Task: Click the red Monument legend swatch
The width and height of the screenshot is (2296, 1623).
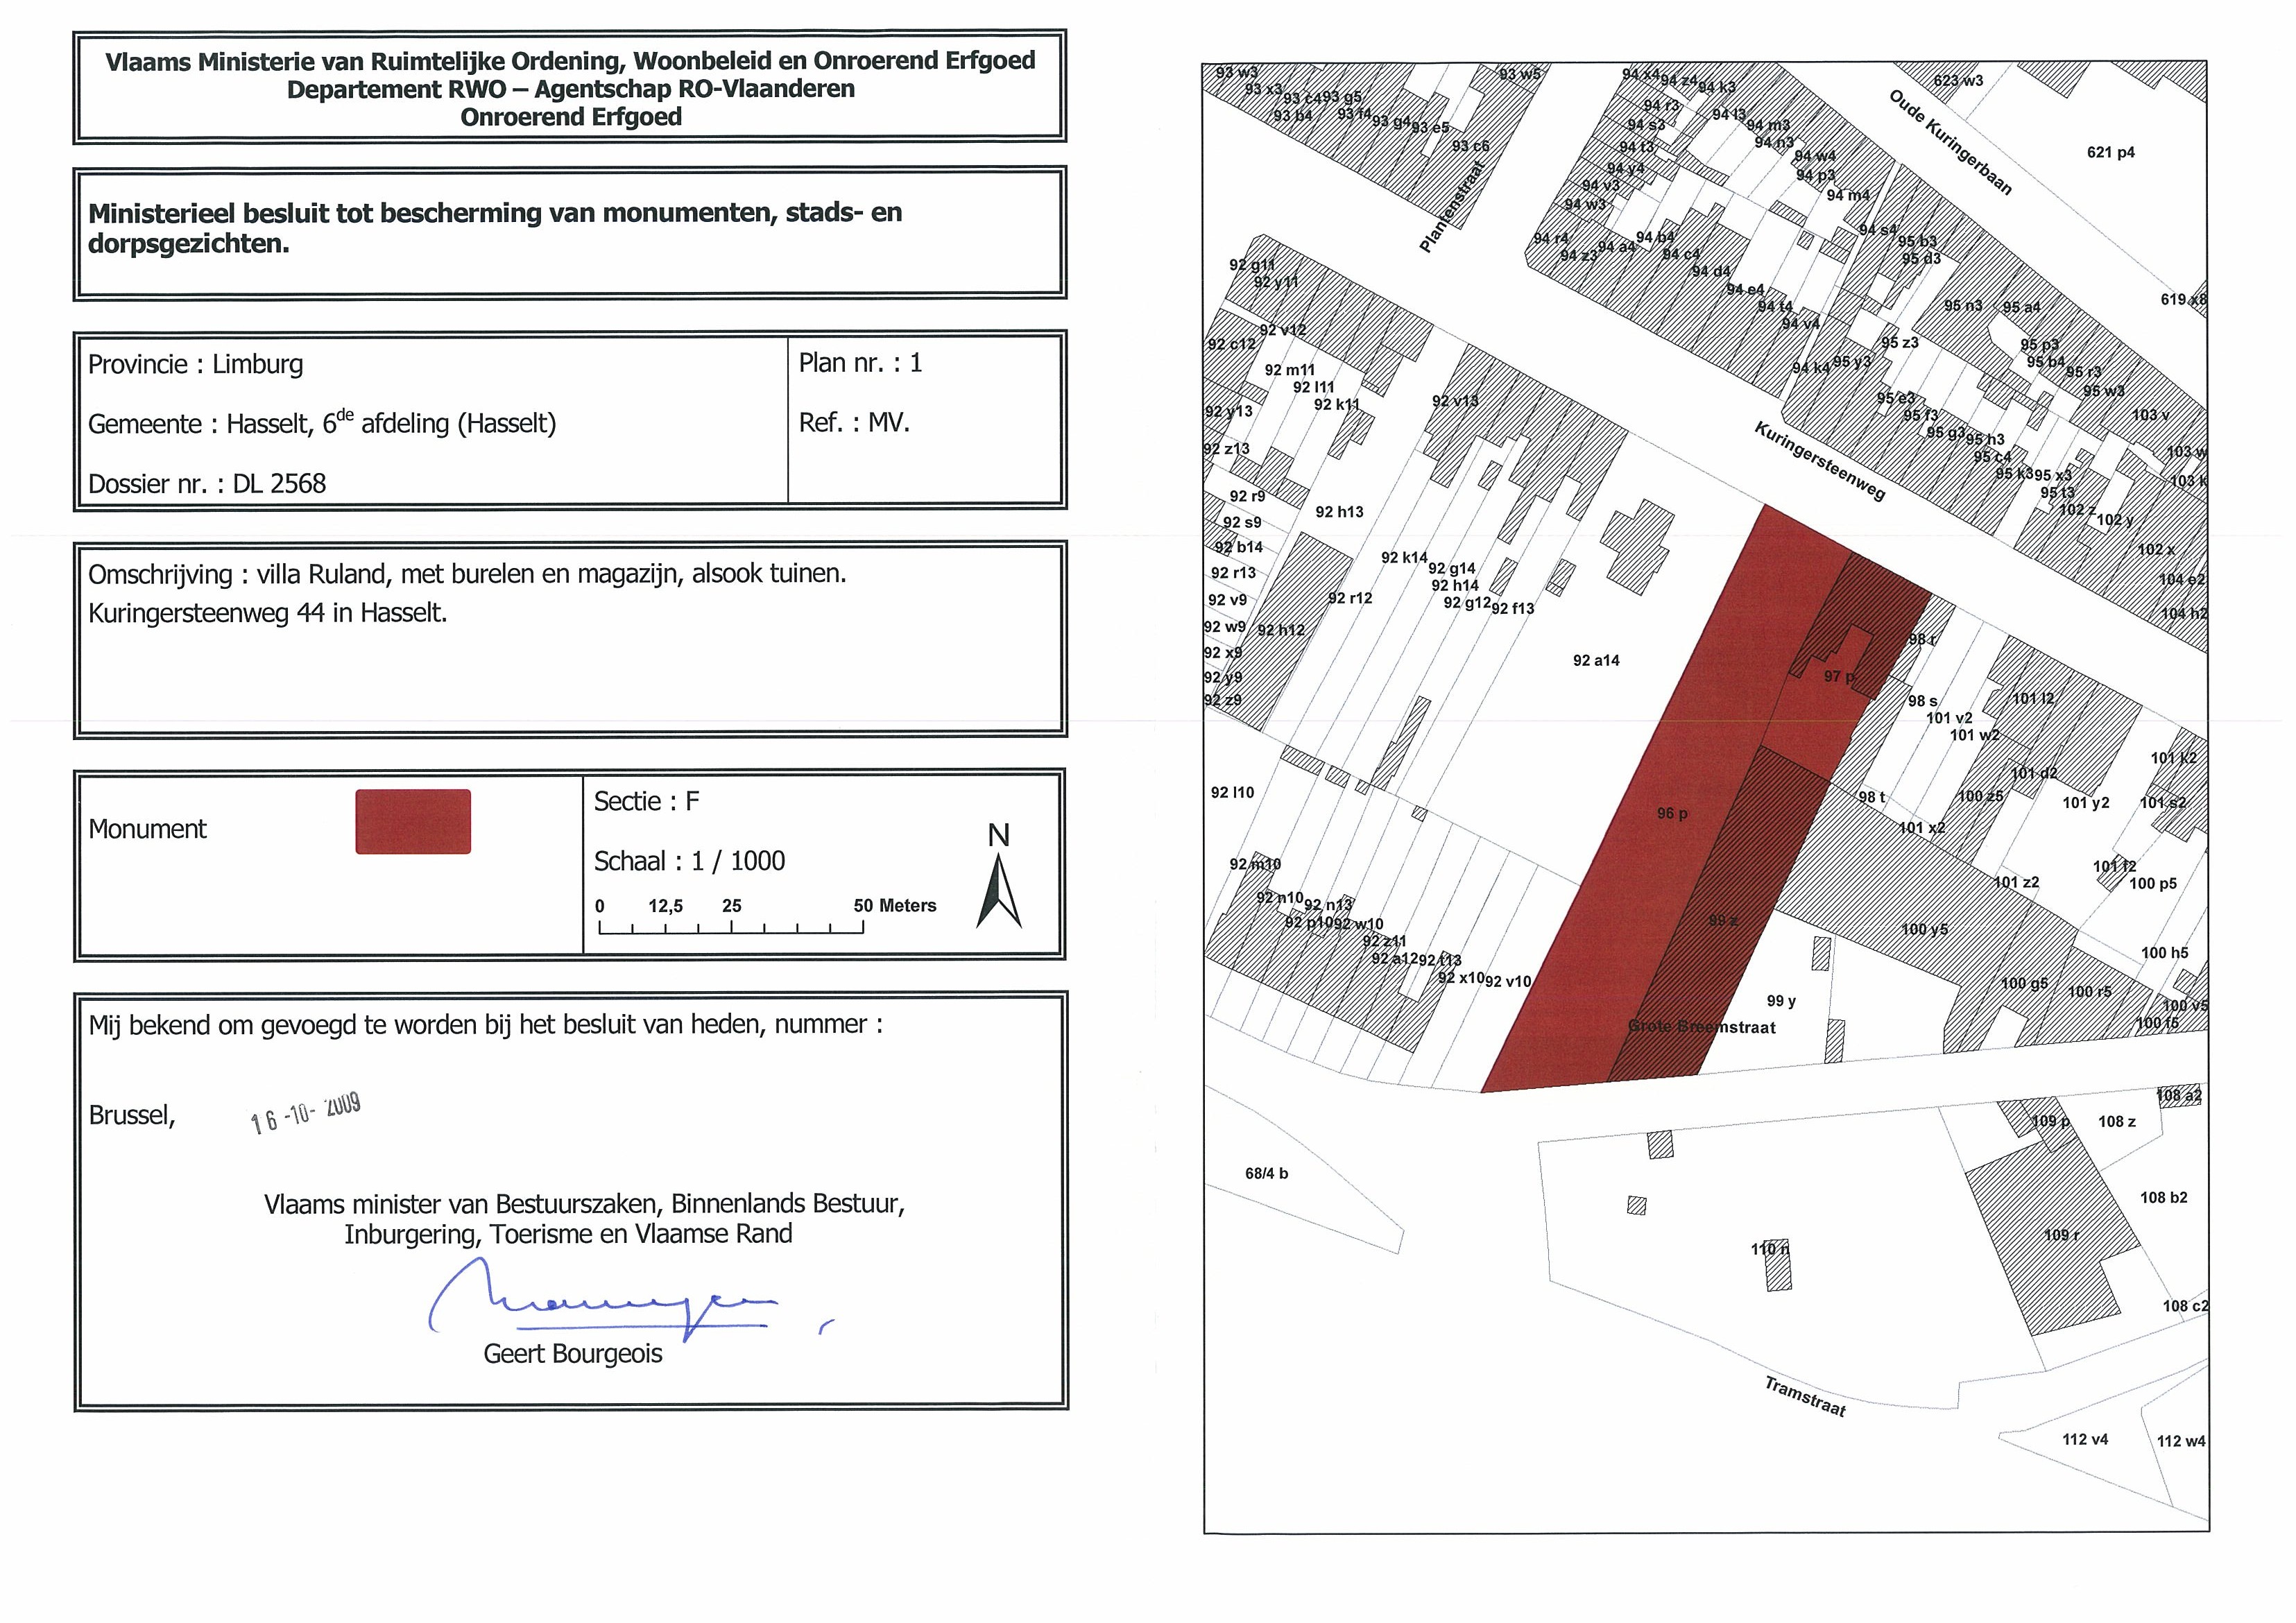Action: coord(413,822)
